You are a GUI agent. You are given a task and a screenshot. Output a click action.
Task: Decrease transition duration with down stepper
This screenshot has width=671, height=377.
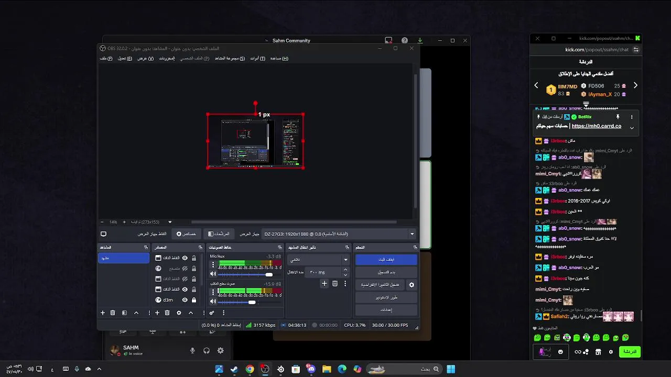345,275
